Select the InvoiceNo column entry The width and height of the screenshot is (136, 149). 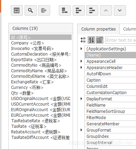point(40,49)
